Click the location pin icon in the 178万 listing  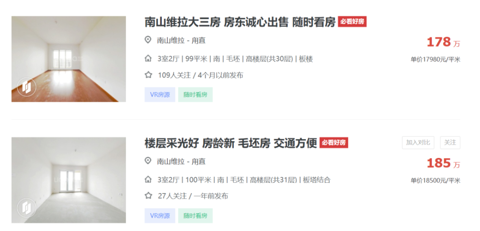coord(148,40)
